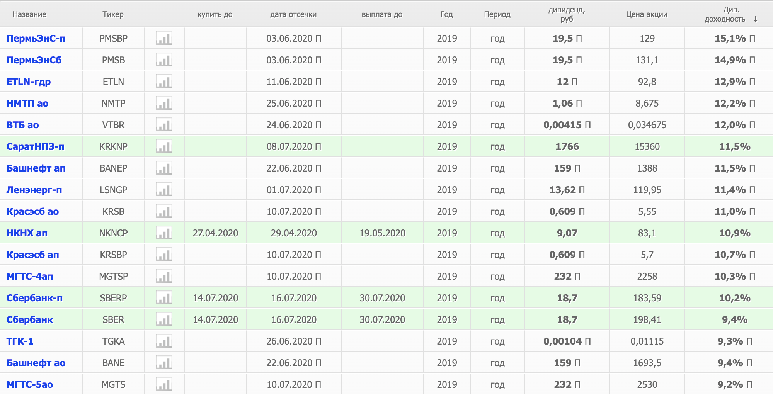This screenshot has width=773, height=394.
Task: Sort by the Див. доходность column header
Action: (725, 14)
